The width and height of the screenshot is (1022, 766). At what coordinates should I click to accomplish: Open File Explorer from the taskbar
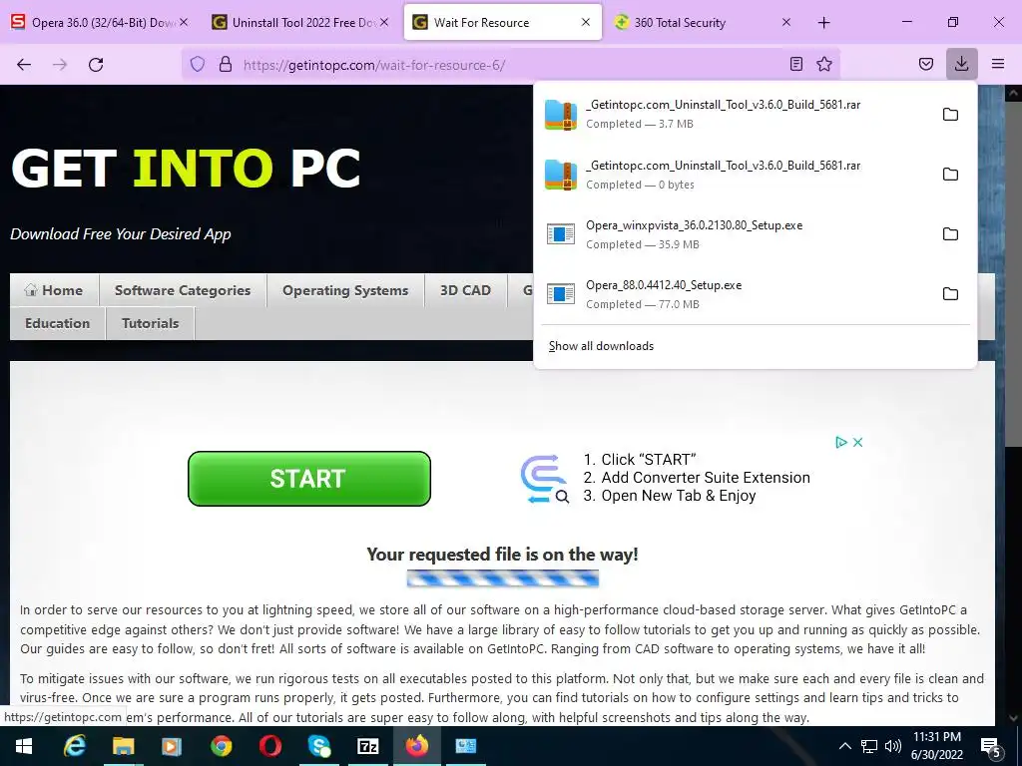coord(123,746)
